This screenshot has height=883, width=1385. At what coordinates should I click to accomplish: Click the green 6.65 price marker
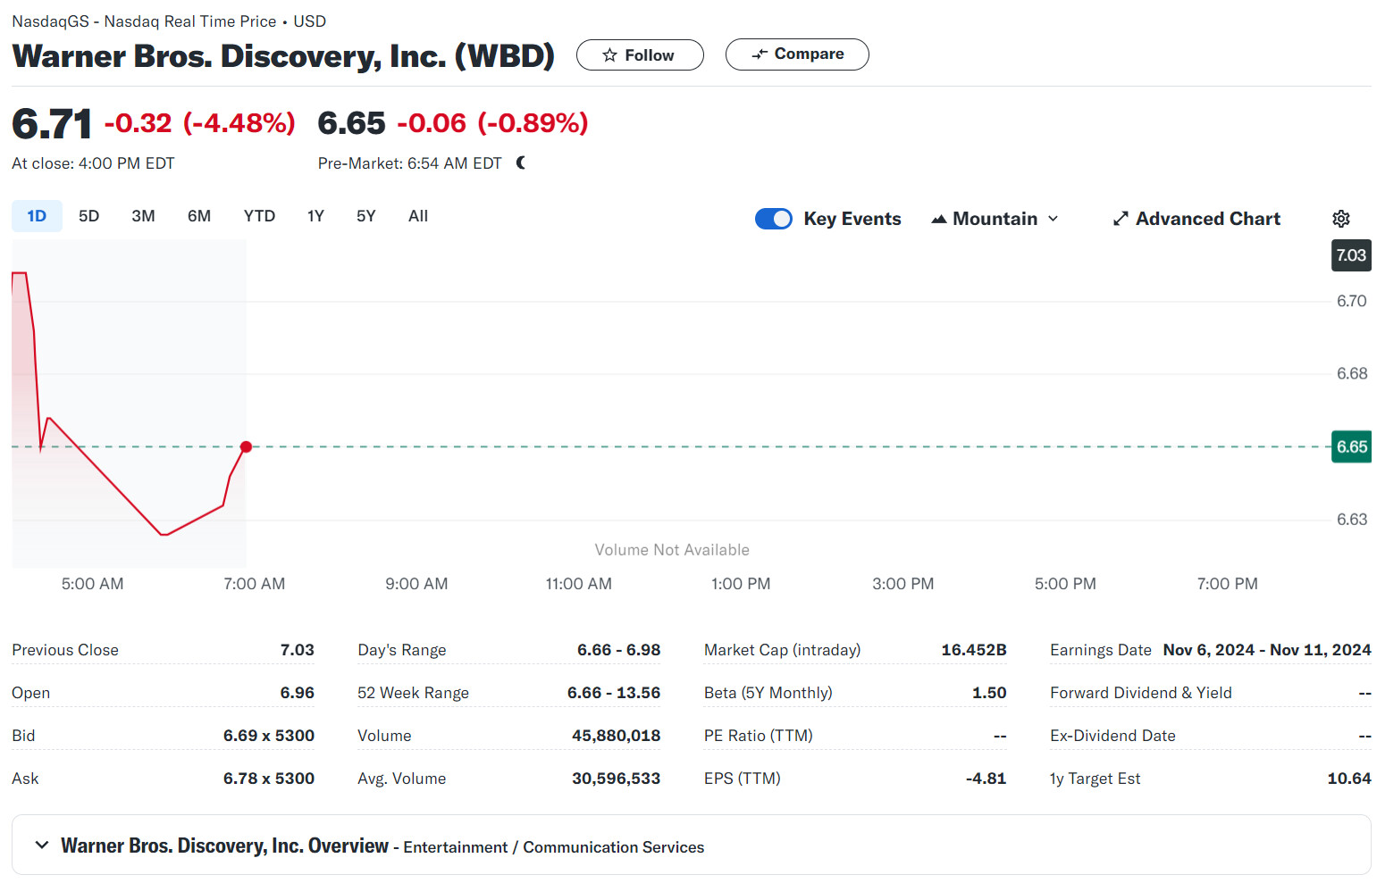(x=1352, y=446)
